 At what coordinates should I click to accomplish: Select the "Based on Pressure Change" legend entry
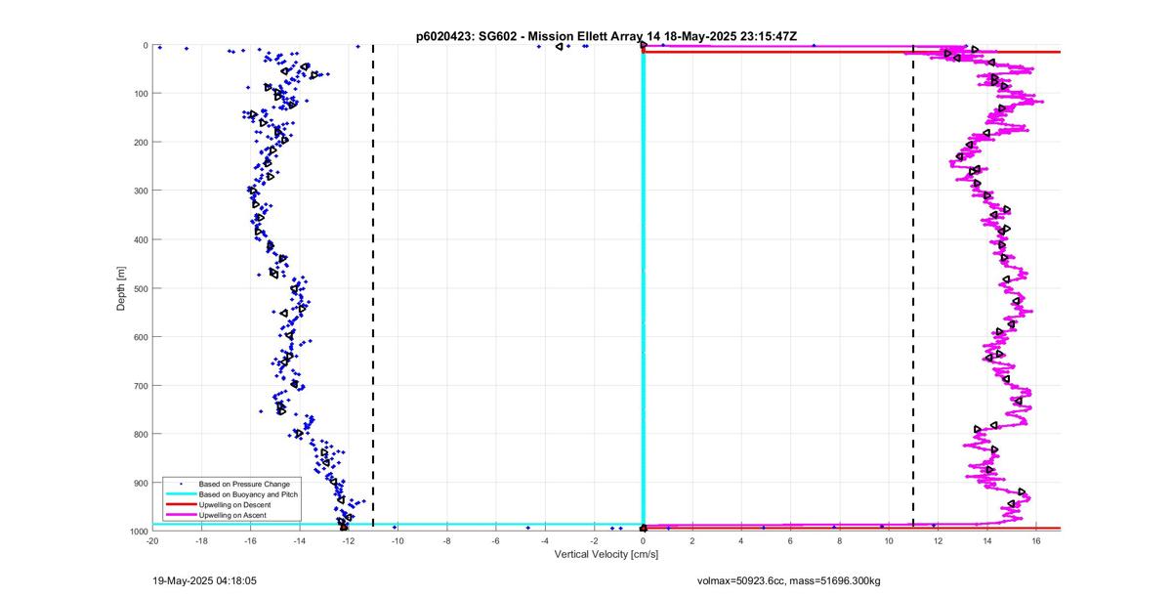pos(244,484)
